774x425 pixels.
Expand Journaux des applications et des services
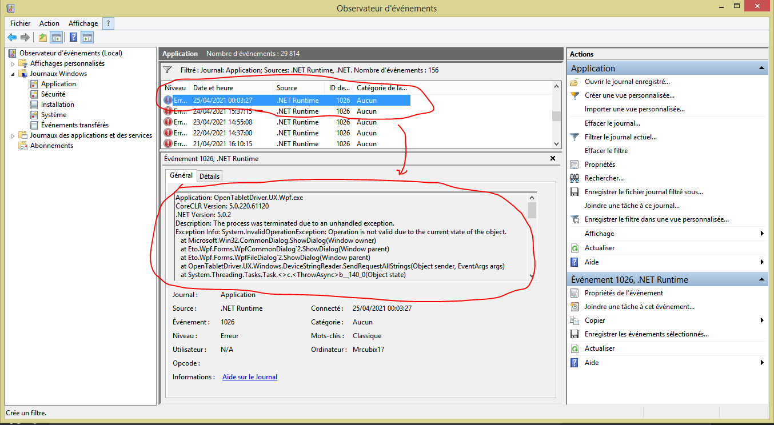13,135
